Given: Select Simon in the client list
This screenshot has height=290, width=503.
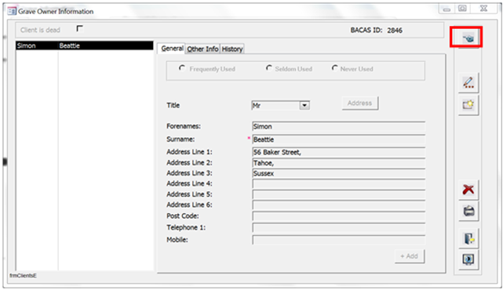Looking at the screenshot, I should [27, 45].
